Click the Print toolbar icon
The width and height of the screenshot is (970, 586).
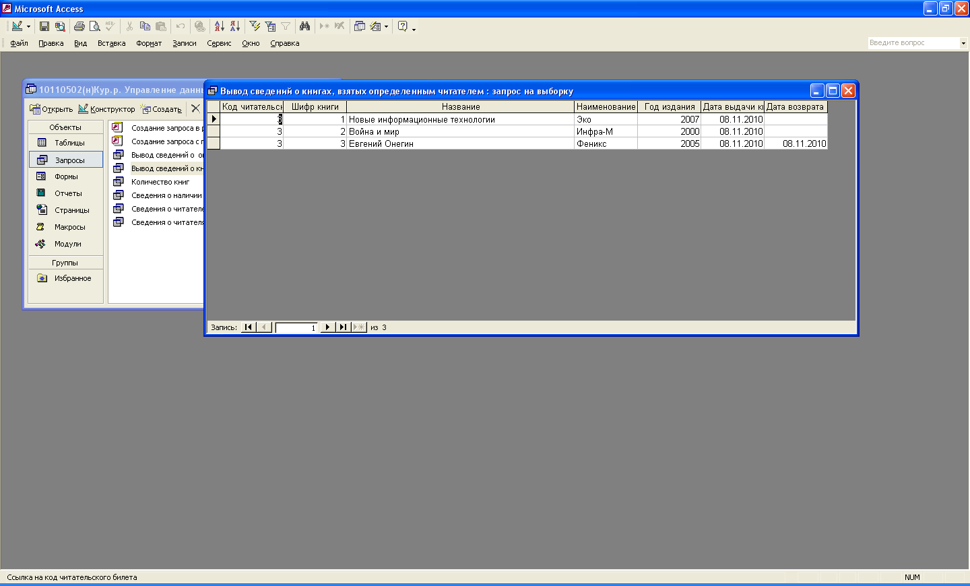pos(79,26)
